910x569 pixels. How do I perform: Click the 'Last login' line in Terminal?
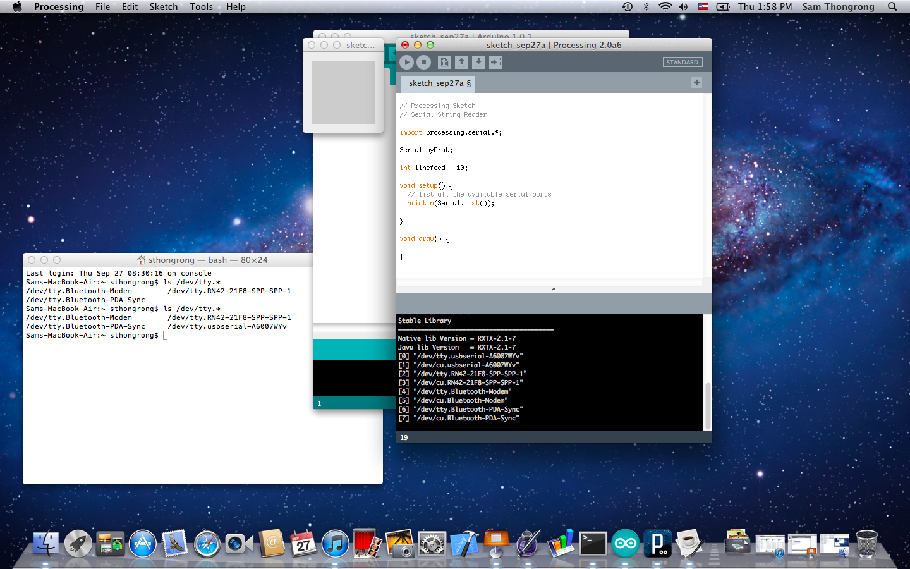pyautogui.click(x=119, y=273)
